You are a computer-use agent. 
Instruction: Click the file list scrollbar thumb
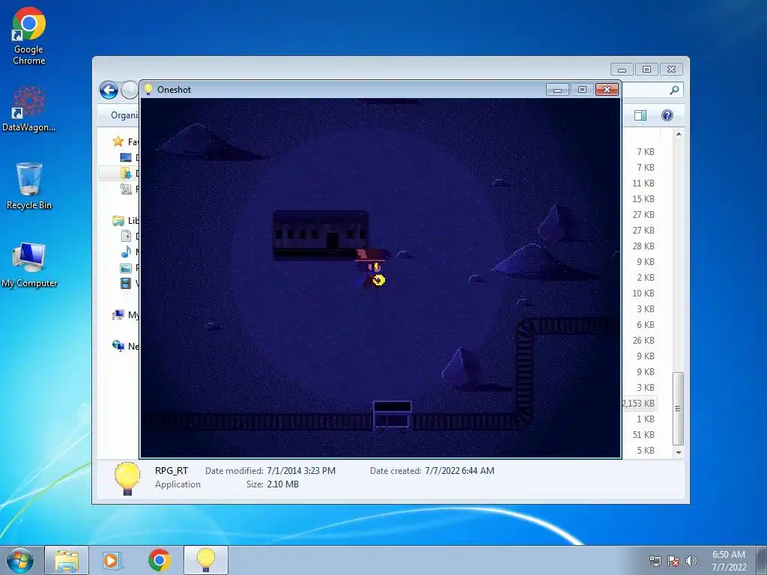(678, 408)
